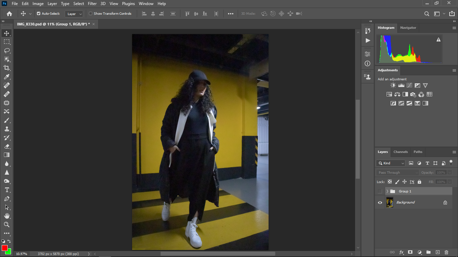Image resolution: width=458 pixels, height=257 pixels.
Task: Close the IMG_8330.psd document tab
Action: tap(94, 24)
